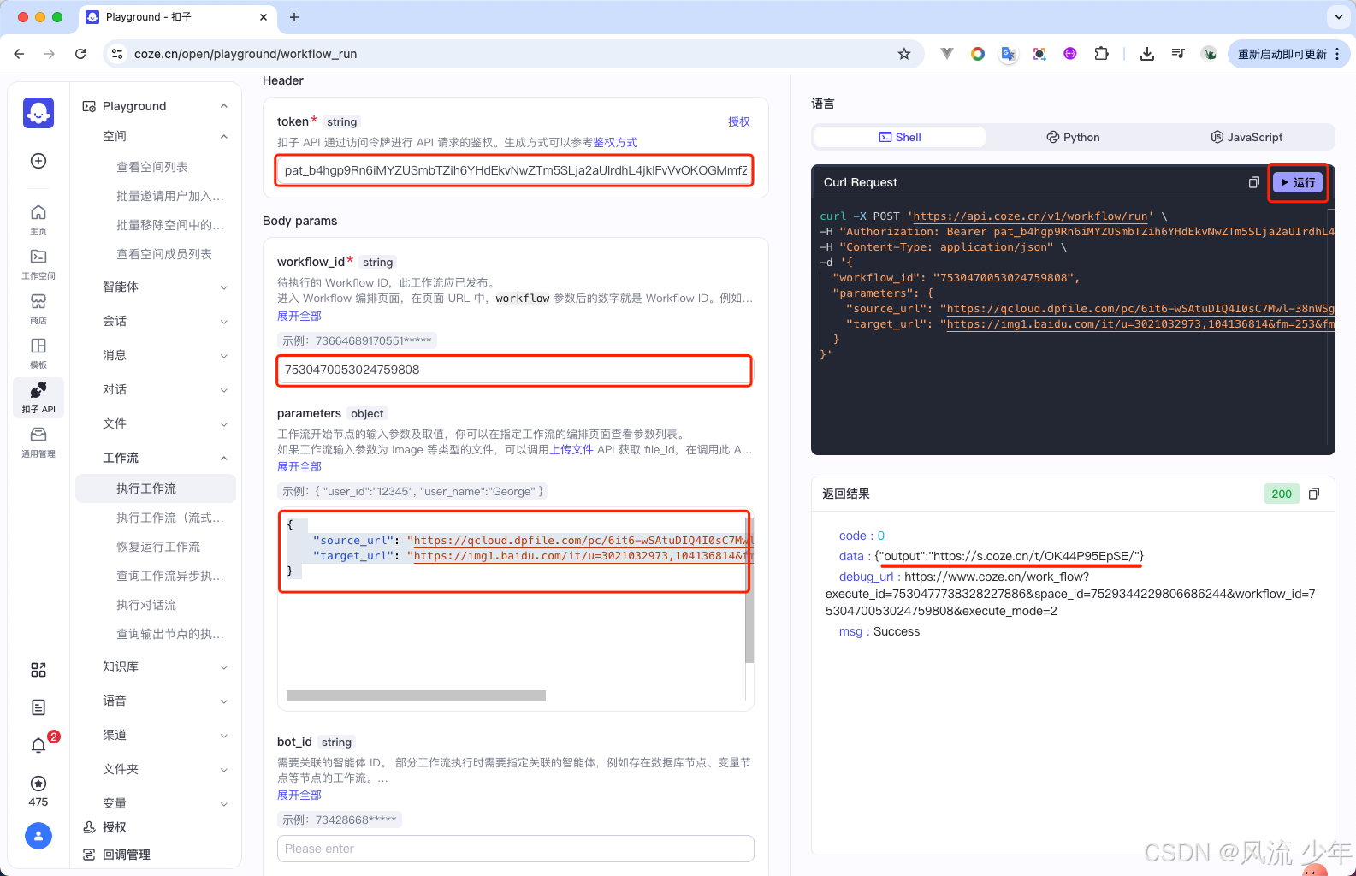The image size is (1356, 876).
Task: Reload the browser page
Action: (x=80, y=54)
